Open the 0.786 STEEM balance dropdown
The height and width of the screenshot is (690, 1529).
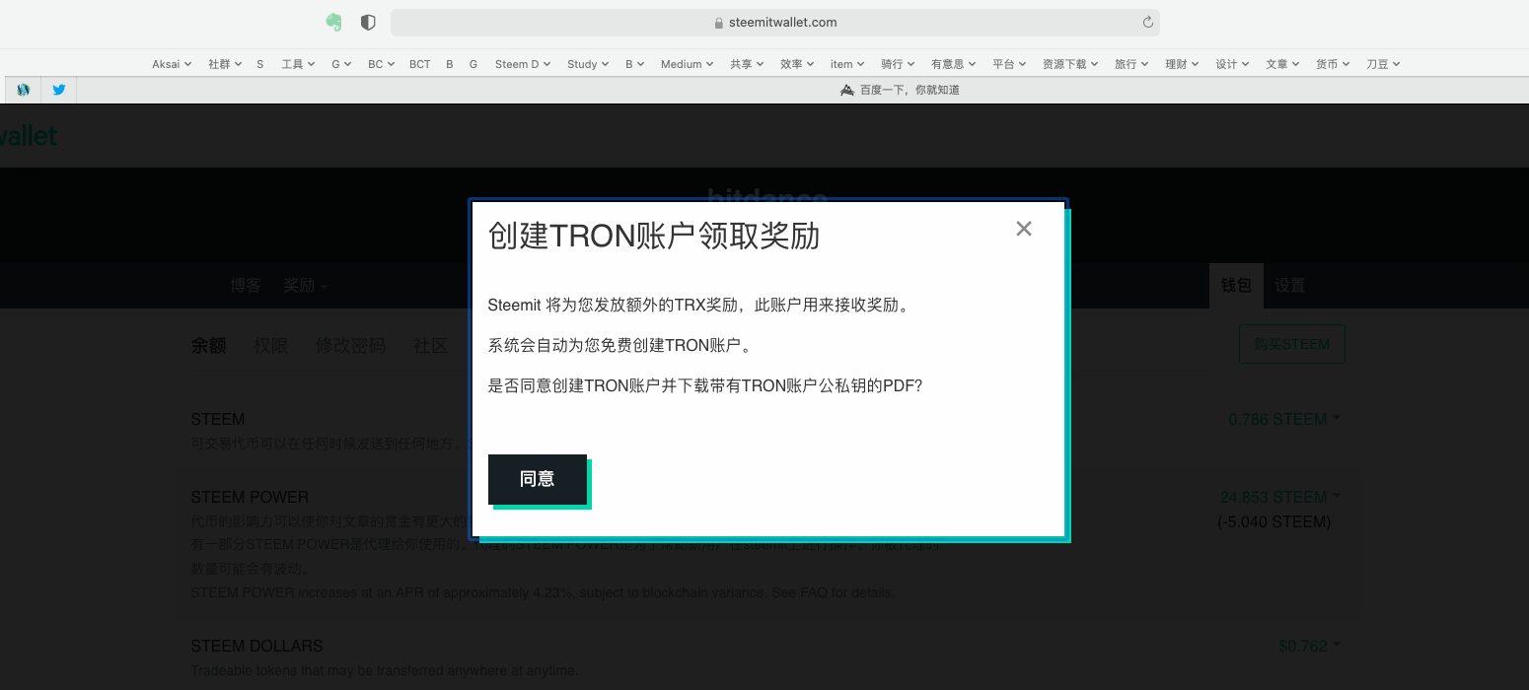coord(1284,419)
